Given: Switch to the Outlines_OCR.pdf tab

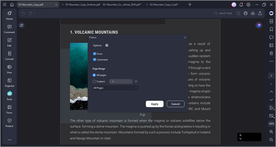Looking at the screenshot, I should 122,5.
